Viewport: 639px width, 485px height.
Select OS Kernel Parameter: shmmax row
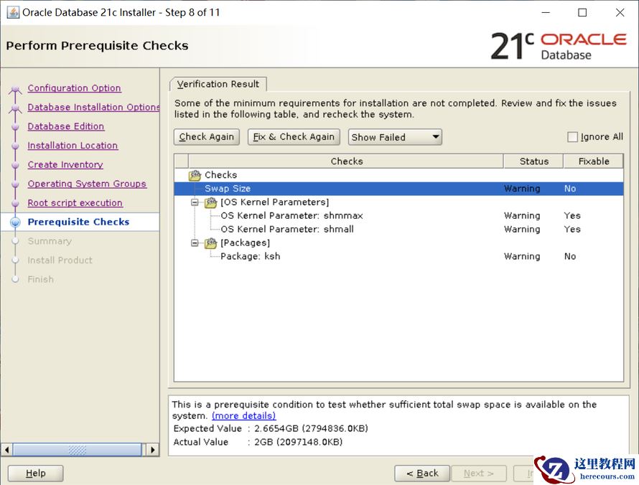(x=398, y=216)
